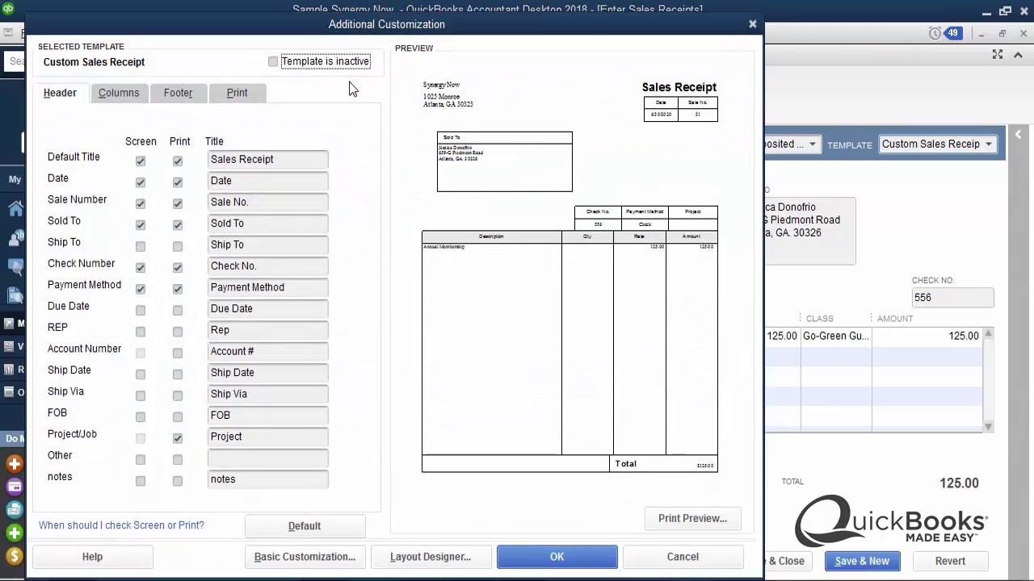Screen dimensions: 1034x581
Task: Open the blue 49 alerts badge
Action: coord(953,33)
